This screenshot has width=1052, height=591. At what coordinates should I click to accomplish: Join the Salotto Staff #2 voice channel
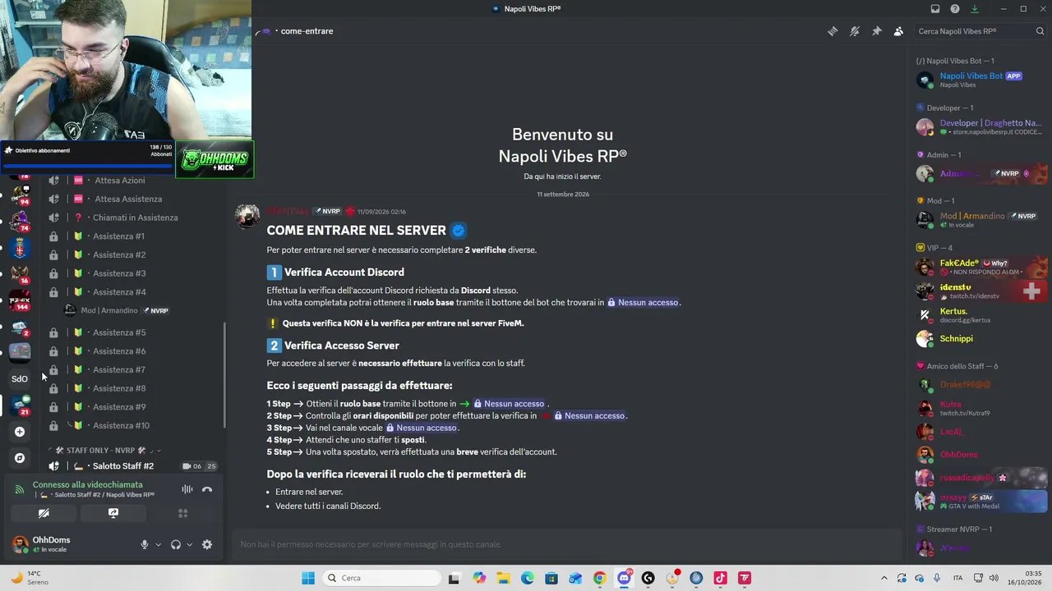click(123, 466)
